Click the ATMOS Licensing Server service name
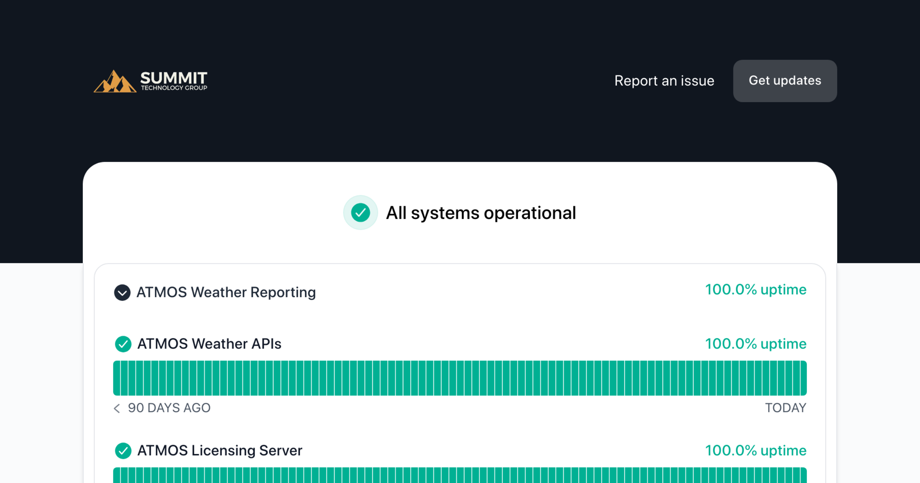The height and width of the screenshot is (483, 920). tap(220, 451)
